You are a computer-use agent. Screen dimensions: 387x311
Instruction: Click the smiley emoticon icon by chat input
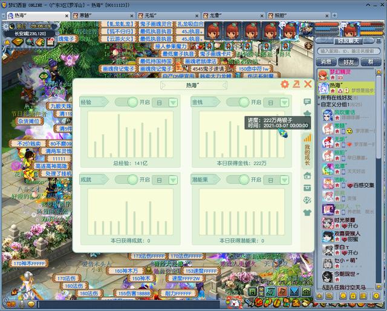click(x=31, y=304)
